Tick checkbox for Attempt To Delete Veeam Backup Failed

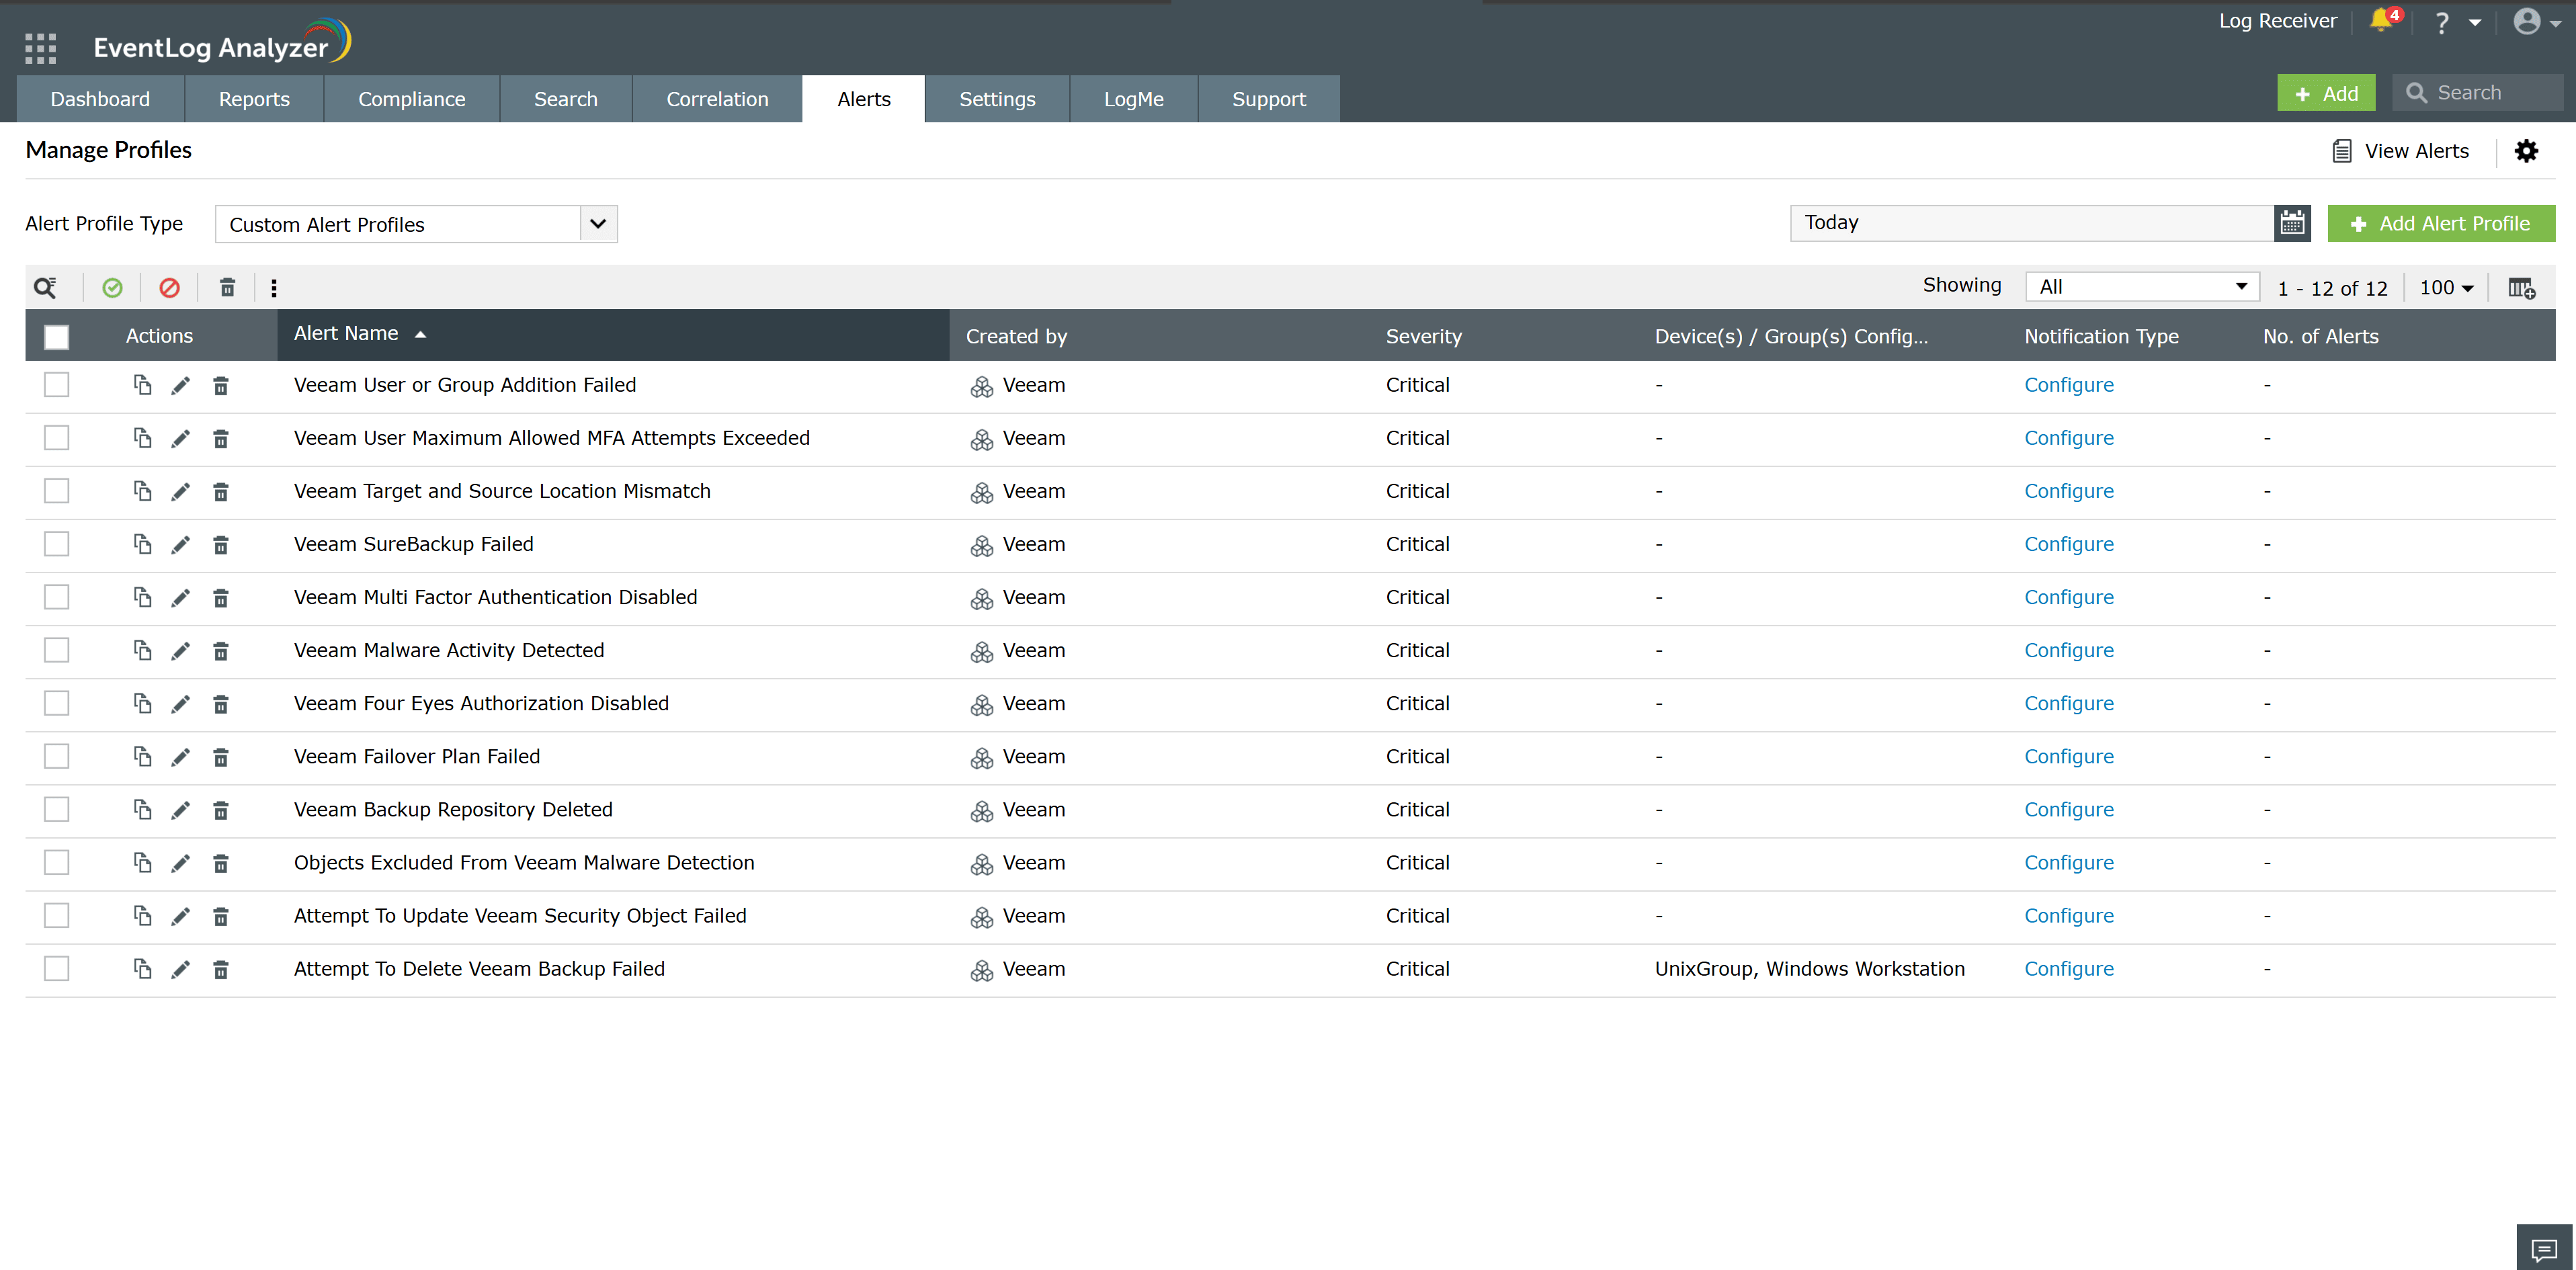pyautogui.click(x=57, y=968)
